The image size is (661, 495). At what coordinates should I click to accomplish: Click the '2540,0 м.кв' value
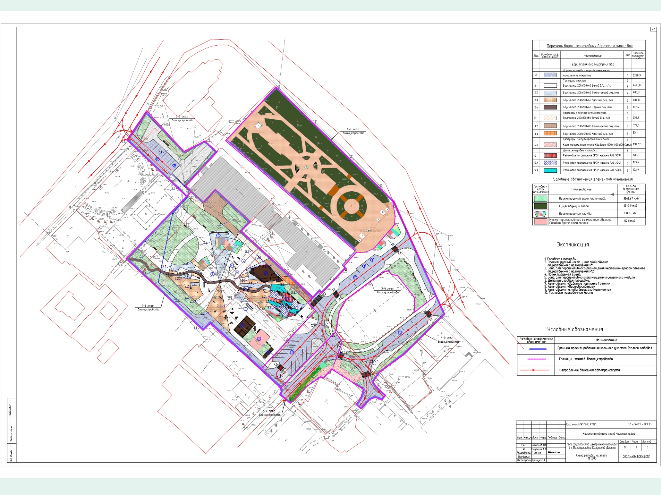click(x=630, y=206)
